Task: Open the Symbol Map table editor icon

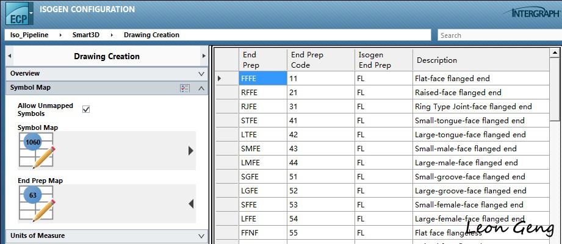Action: [x=37, y=151]
